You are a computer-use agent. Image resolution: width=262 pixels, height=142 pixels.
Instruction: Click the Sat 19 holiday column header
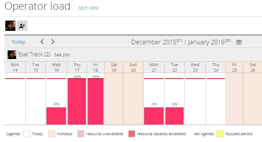coord(114,67)
